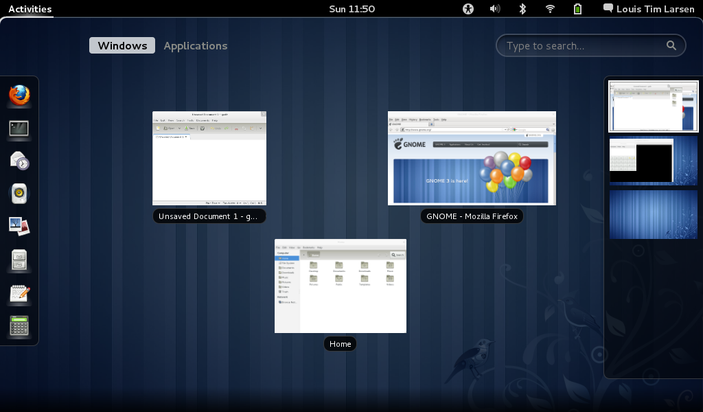Launch Firefox from the dash
The image size is (703, 412).
coord(19,96)
